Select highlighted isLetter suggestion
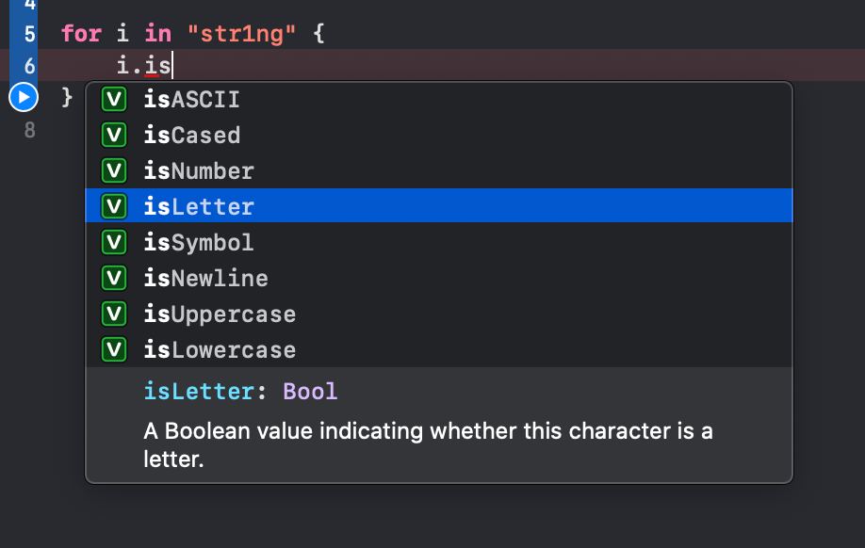865x548 pixels. tap(439, 205)
